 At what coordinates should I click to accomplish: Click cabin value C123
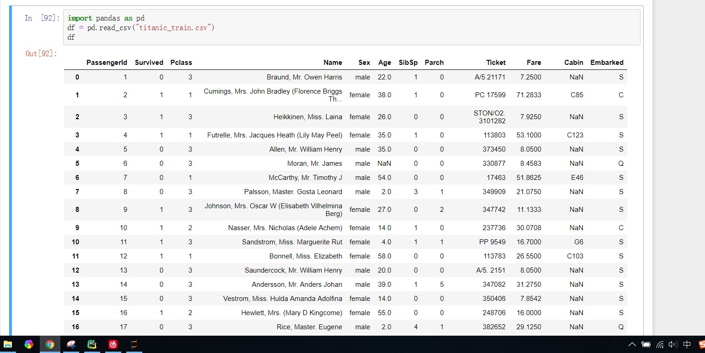pos(575,135)
